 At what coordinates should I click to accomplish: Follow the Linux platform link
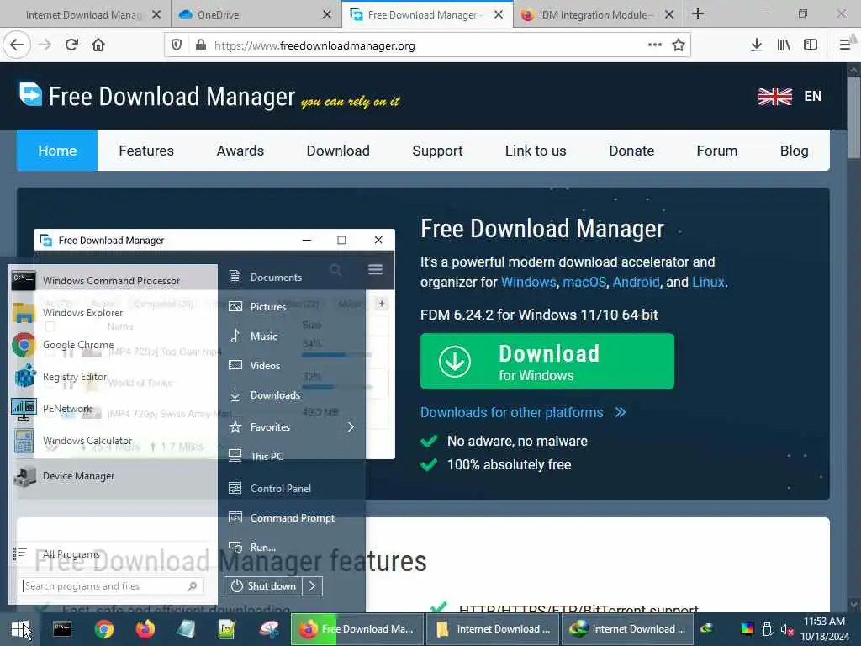click(708, 283)
